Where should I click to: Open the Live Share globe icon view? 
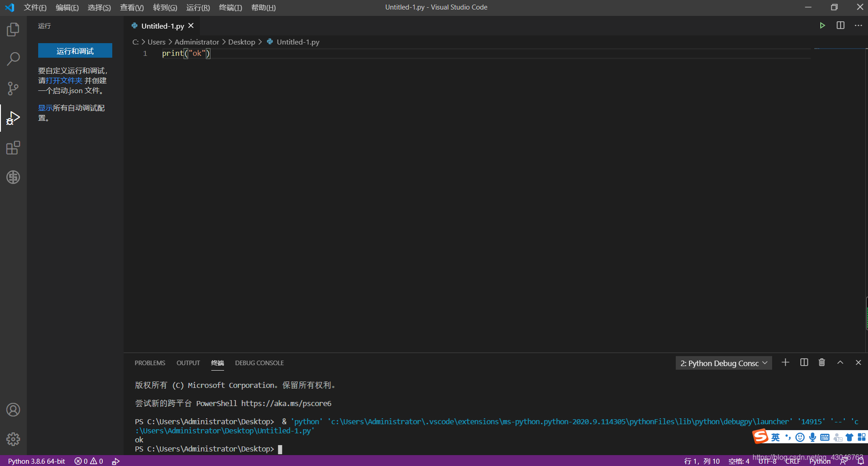pyautogui.click(x=13, y=177)
